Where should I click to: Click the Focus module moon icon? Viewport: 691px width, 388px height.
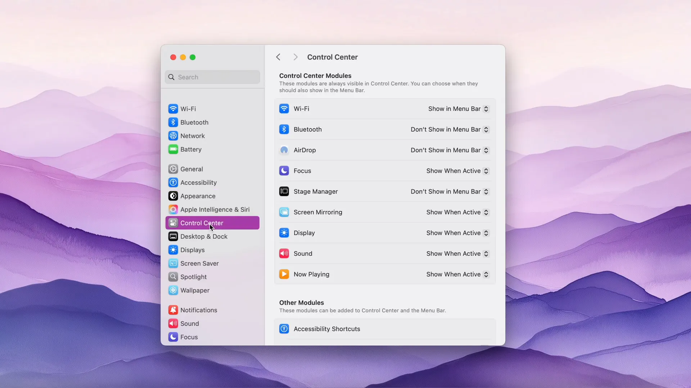coord(284,171)
